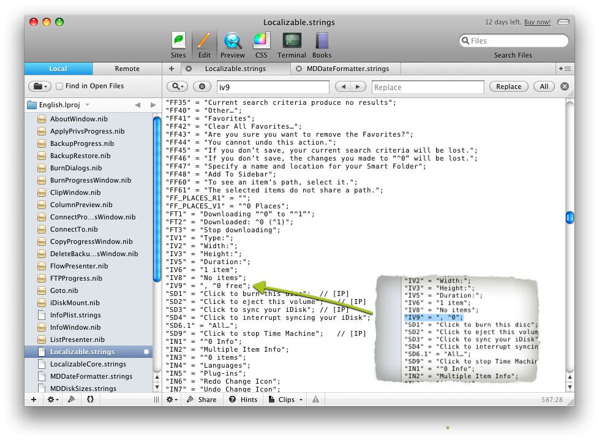Screen dimensions: 599x440
Task: Clear the find bar with X icon
Action: tap(565, 86)
